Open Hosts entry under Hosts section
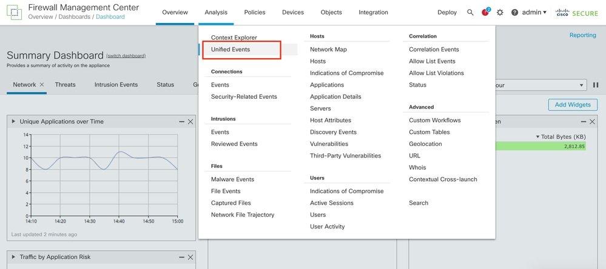The image size is (606, 269). point(318,61)
